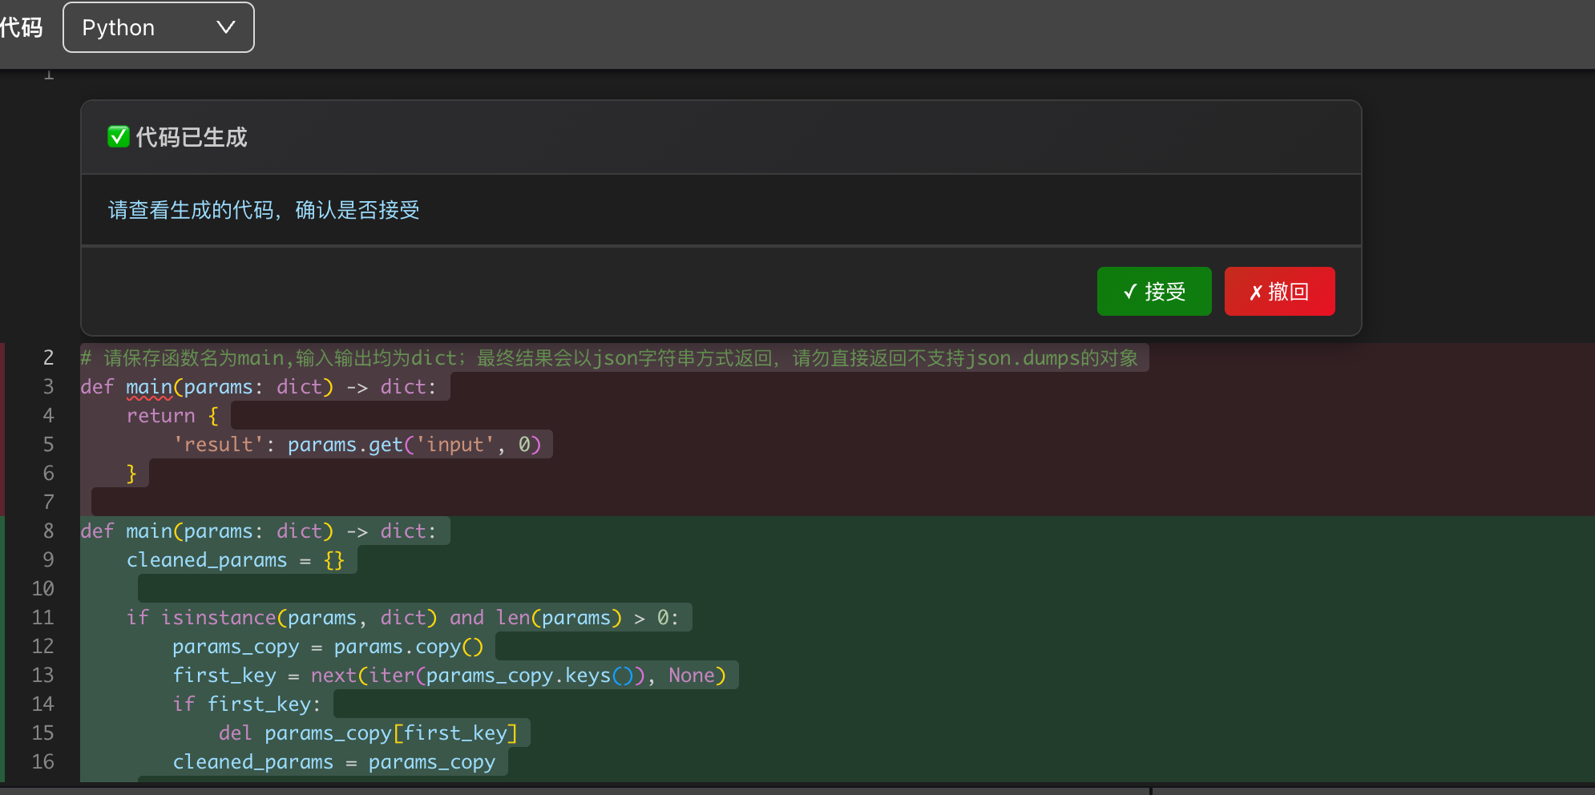Click the first_key = next(iter(...)) line
Image resolution: width=1595 pixels, height=795 pixels.
click(x=449, y=676)
